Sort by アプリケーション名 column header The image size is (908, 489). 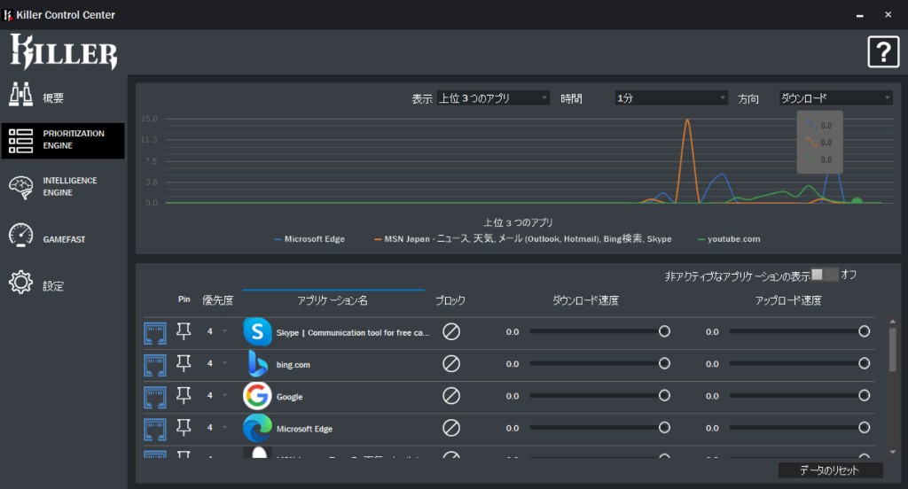(x=333, y=300)
